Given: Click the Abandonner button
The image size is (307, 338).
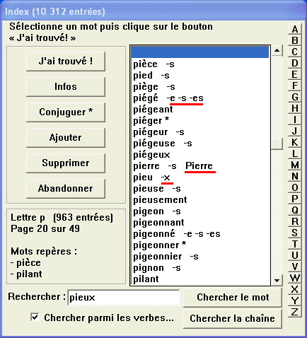Looking at the screenshot, I should click(x=66, y=189).
